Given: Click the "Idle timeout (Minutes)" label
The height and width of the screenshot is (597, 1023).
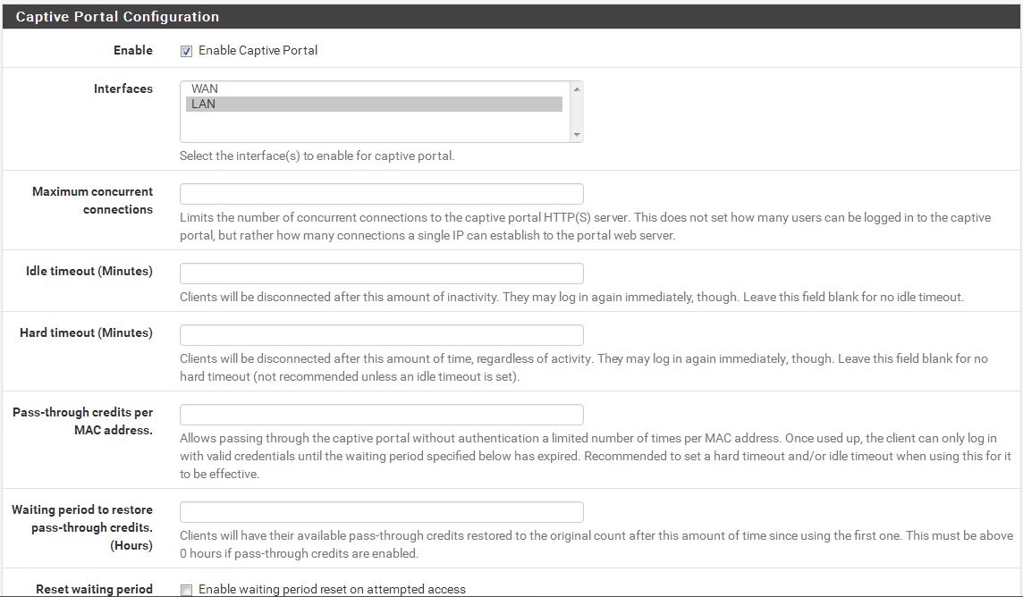Looking at the screenshot, I should pos(89,271).
